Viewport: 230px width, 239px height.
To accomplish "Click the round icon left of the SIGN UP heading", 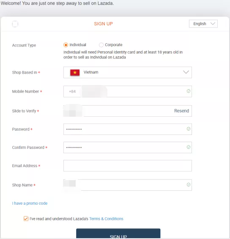I will tap(15, 24).
